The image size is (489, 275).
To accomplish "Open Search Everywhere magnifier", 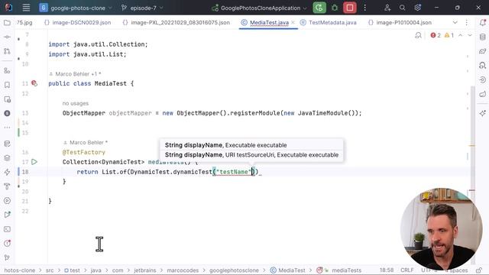I will pos(403,8).
